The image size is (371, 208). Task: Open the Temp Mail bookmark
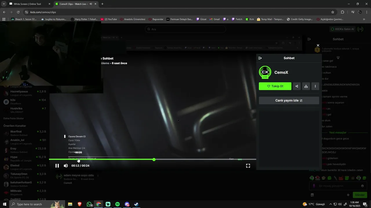[270, 19]
